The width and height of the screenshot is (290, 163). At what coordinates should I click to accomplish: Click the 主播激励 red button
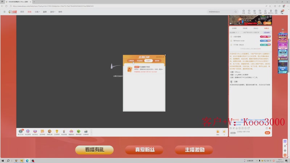point(194,150)
